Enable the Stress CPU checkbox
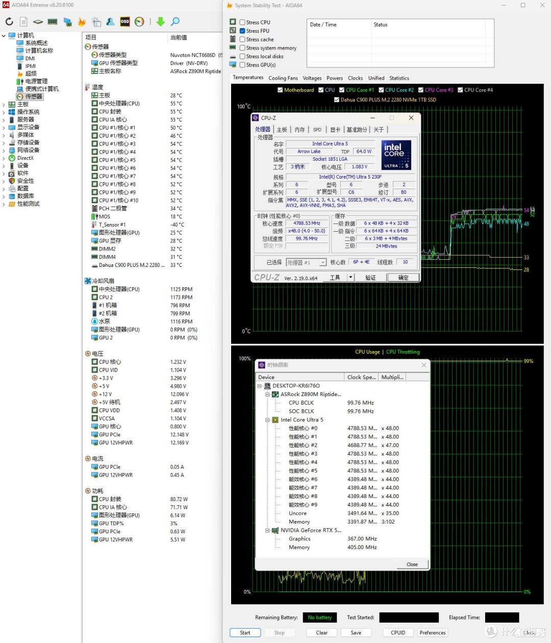This screenshot has width=551, height=643. (242, 22)
